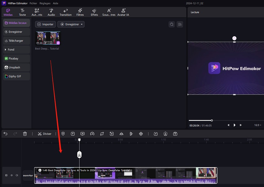Delete the selected clip with trash icon
The width and height of the screenshot is (264, 187).
(x=25, y=134)
